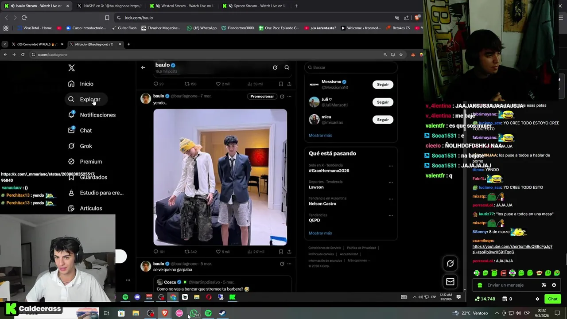Viewport: 567px width, 319px height.
Task: Open options for the Nelson Castro trend
Action: pos(391,199)
